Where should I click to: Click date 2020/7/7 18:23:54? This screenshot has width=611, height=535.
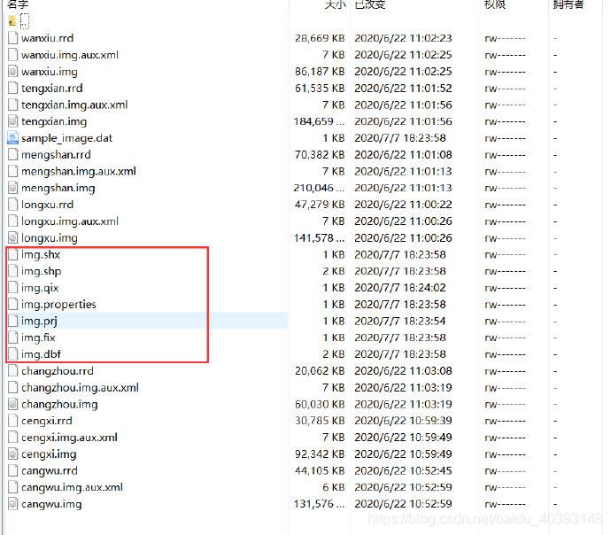point(400,321)
